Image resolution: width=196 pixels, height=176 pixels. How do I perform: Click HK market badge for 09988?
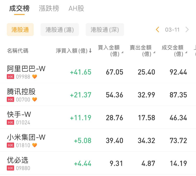pos(10,77)
